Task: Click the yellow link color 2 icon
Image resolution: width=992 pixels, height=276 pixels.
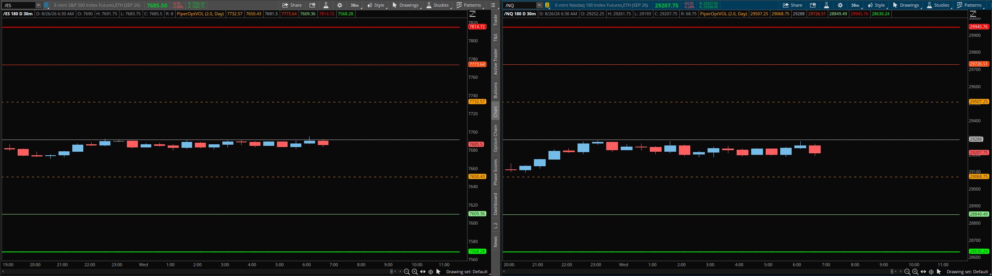Action: (x=547, y=5)
